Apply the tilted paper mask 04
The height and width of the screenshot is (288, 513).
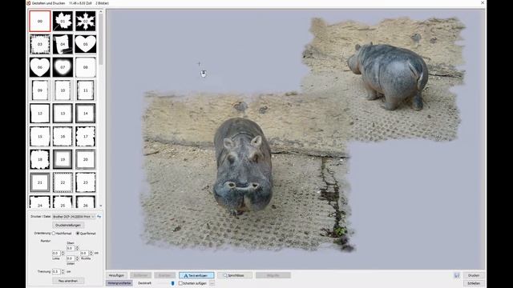pos(63,44)
